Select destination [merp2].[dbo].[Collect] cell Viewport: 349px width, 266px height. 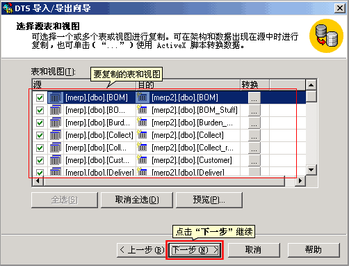coord(188,135)
